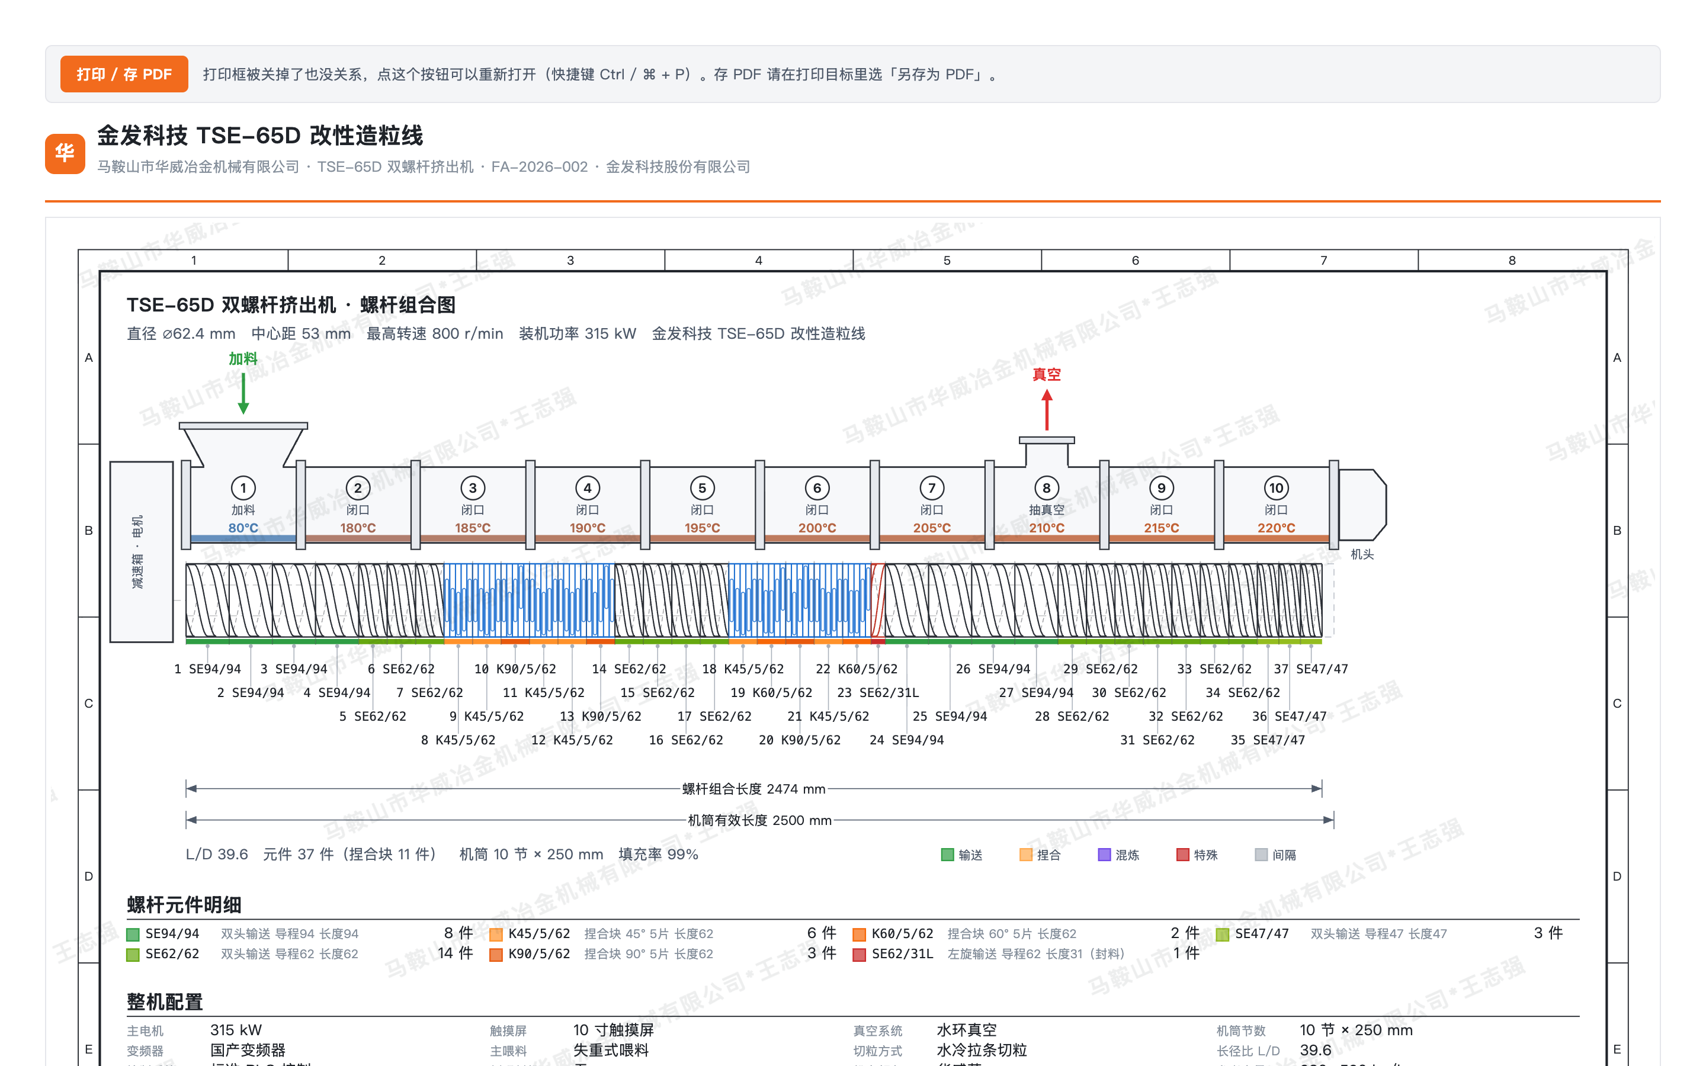Viewport: 1706px width, 1066px height.
Task: Click element label 10 K90/5/62
Action: pyautogui.click(x=515, y=669)
